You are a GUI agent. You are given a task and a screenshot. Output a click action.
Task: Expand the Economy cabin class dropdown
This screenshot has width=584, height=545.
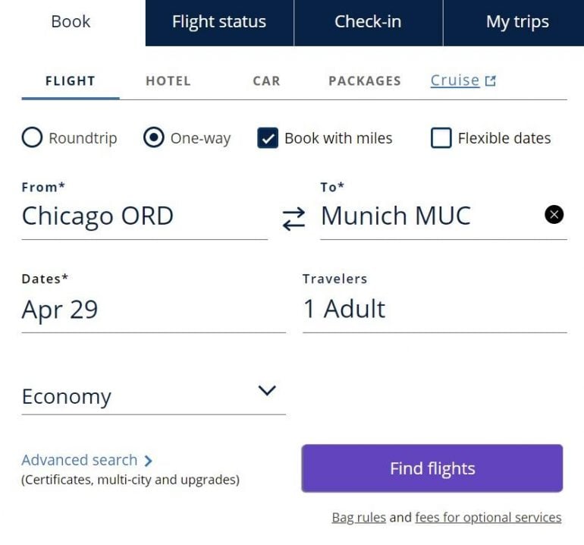coord(266,391)
